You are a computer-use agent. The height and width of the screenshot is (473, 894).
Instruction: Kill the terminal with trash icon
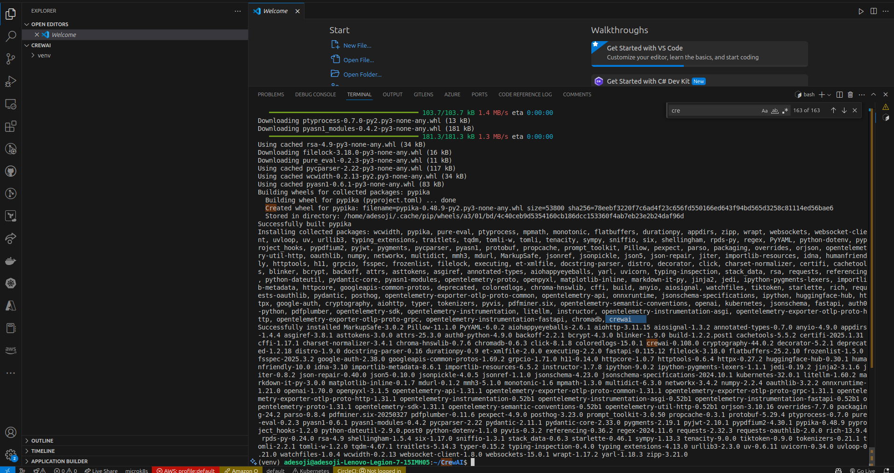pos(850,94)
